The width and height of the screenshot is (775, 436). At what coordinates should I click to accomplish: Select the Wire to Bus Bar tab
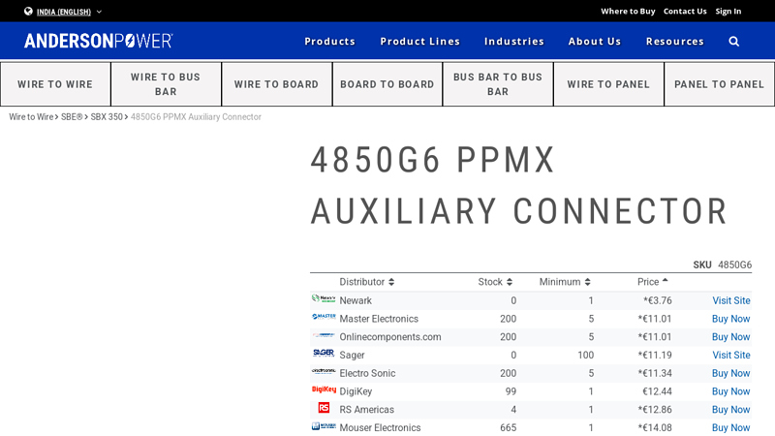[x=166, y=84]
